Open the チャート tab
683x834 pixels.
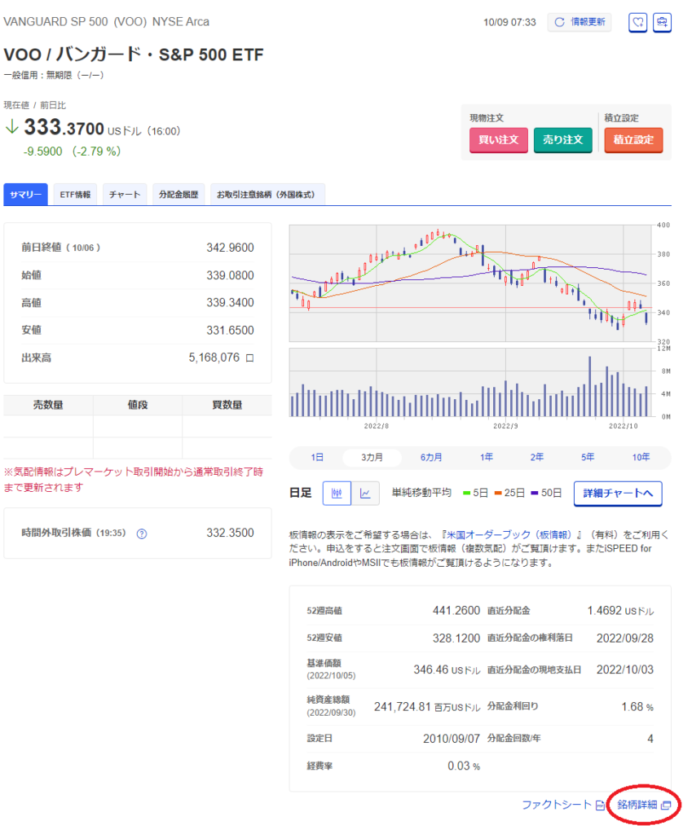(125, 195)
